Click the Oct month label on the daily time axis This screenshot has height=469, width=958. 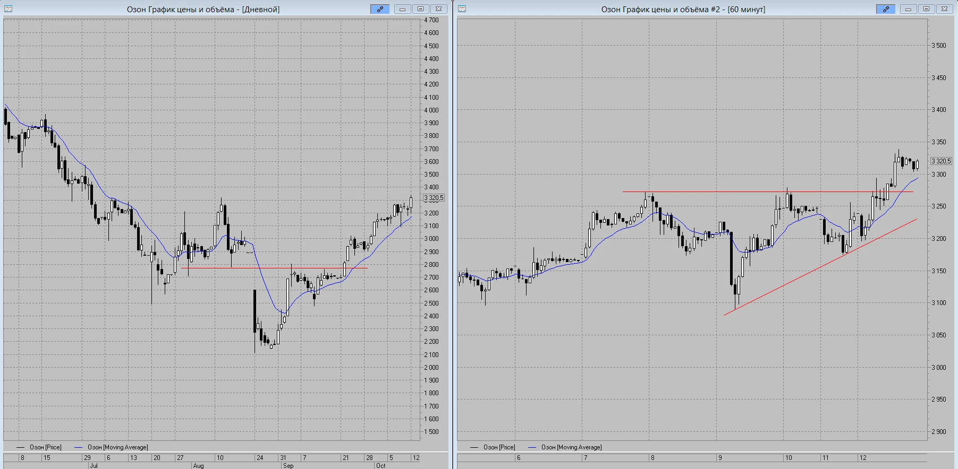tap(380, 466)
